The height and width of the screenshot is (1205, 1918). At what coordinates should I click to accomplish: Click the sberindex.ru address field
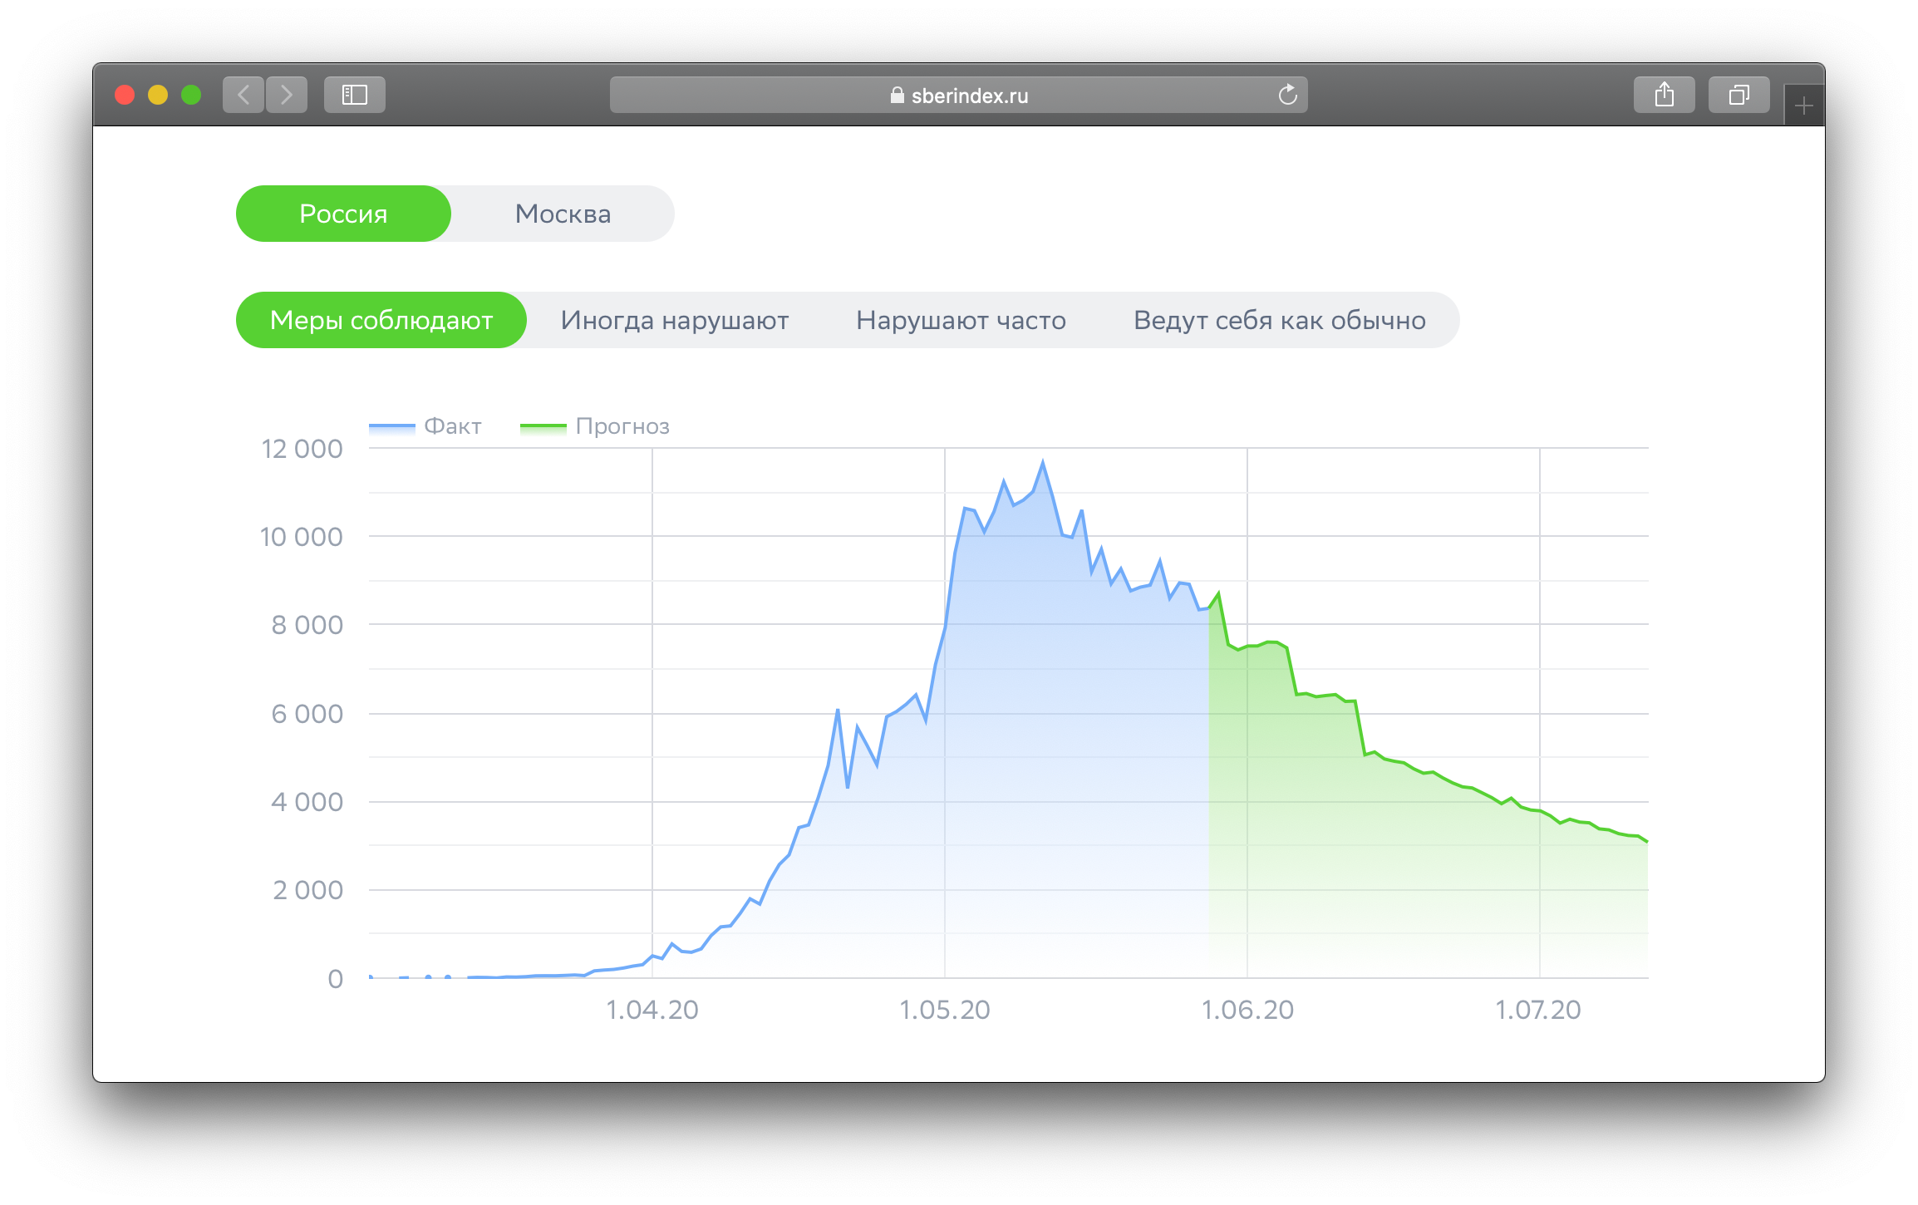(x=969, y=96)
